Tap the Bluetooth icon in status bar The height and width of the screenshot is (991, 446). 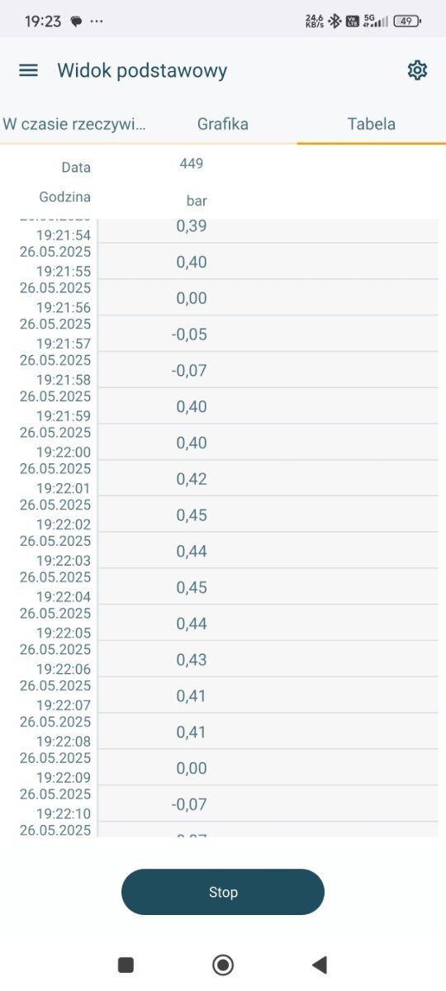click(x=334, y=21)
